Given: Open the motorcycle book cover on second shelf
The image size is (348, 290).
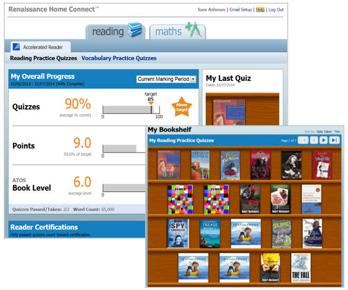Looking at the screenshot, I should pos(250,200).
